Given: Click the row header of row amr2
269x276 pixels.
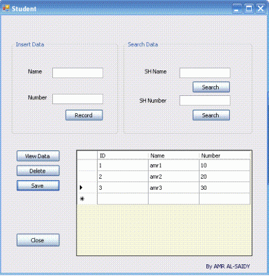Looking at the screenshot, I should [87, 177].
